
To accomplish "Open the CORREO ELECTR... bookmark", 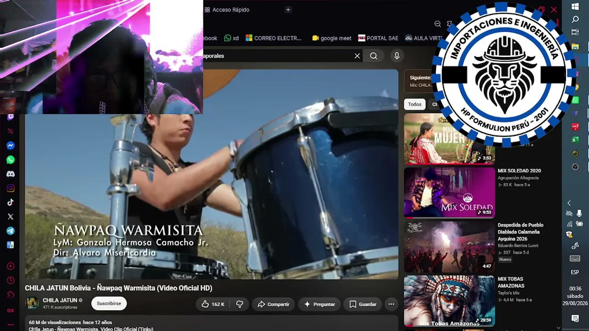I will pyautogui.click(x=273, y=38).
